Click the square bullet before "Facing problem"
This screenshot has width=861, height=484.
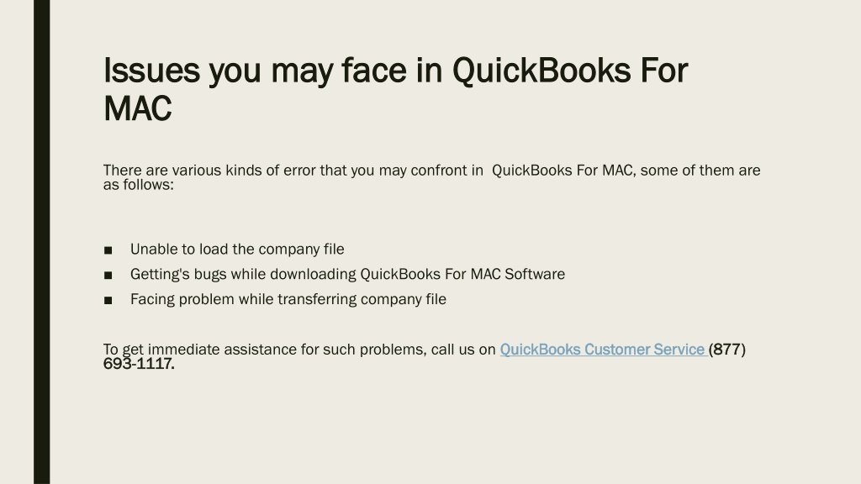coord(108,301)
